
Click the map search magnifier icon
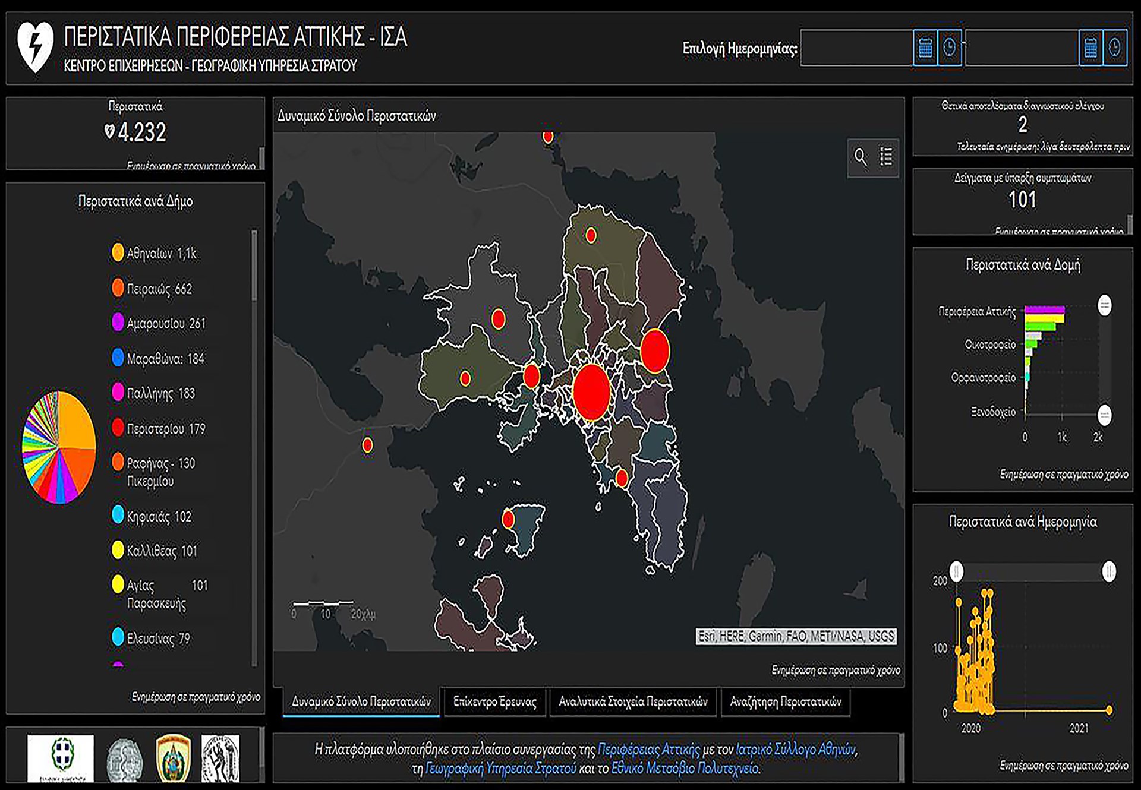point(860,157)
